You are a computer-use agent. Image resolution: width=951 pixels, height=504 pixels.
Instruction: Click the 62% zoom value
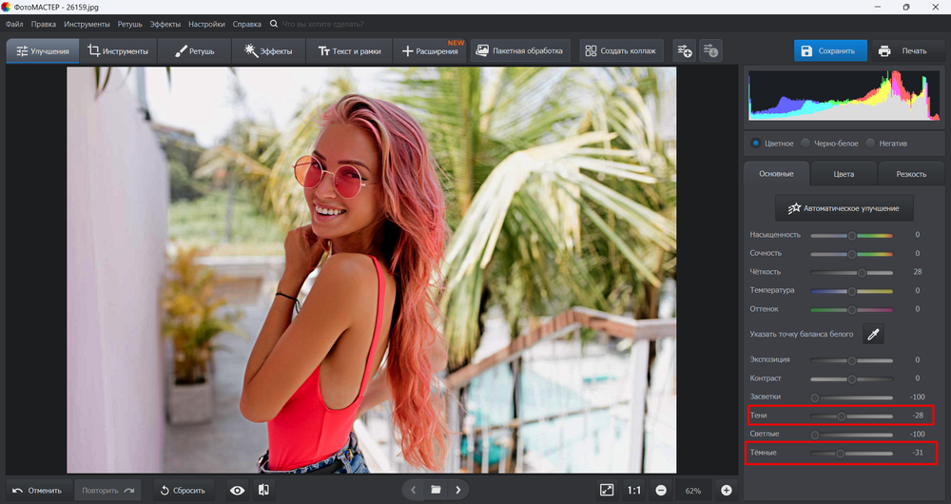pyautogui.click(x=693, y=491)
